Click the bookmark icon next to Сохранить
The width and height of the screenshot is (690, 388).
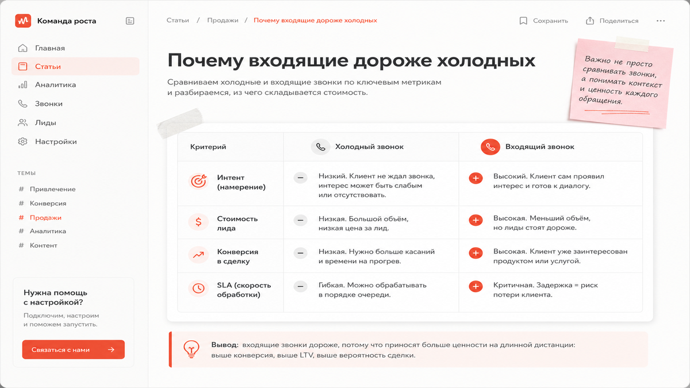[x=523, y=21]
